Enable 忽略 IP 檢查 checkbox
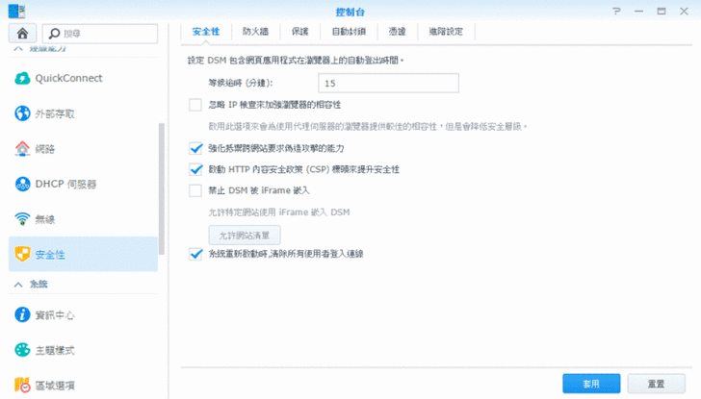Image resolution: width=701 pixels, height=399 pixels. tap(196, 104)
